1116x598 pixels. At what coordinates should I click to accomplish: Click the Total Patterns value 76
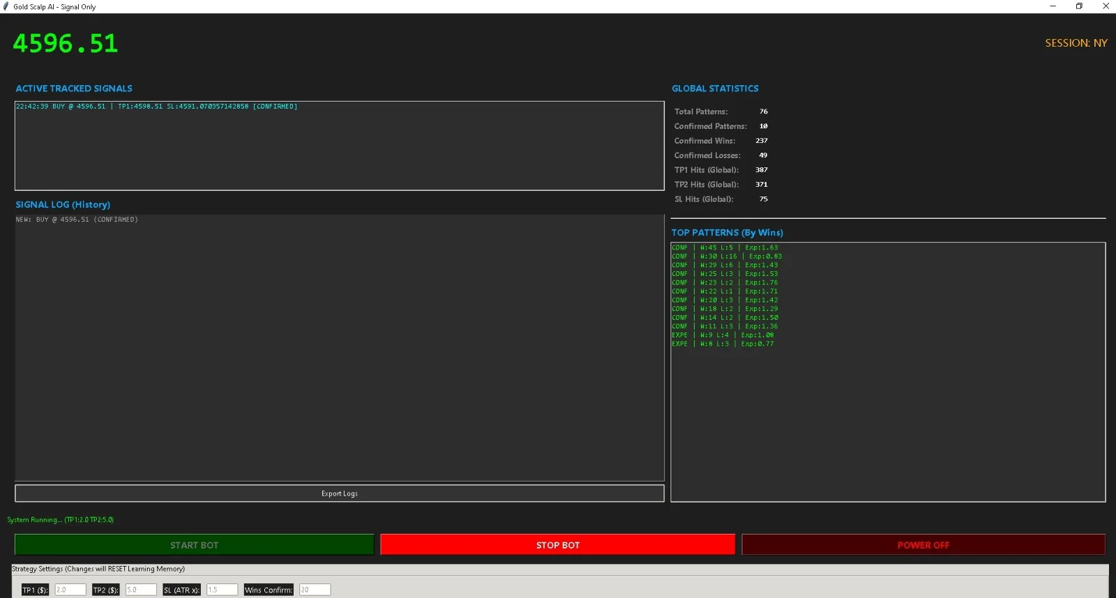[x=764, y=112]
